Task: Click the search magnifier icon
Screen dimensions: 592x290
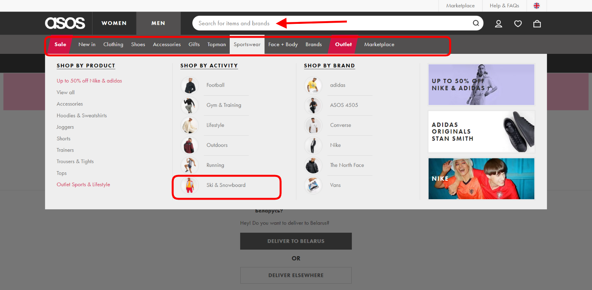Action: click(x=476, y=23)
